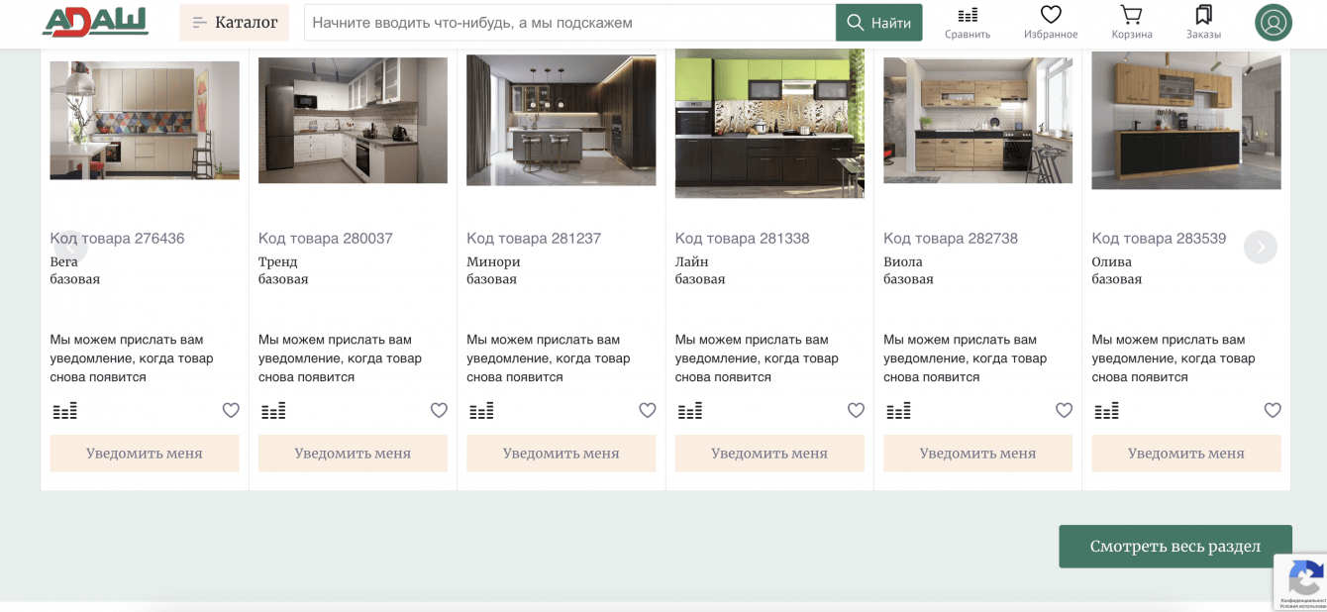
Task: Open the user profile avatar
Action: coord(1274,22)
